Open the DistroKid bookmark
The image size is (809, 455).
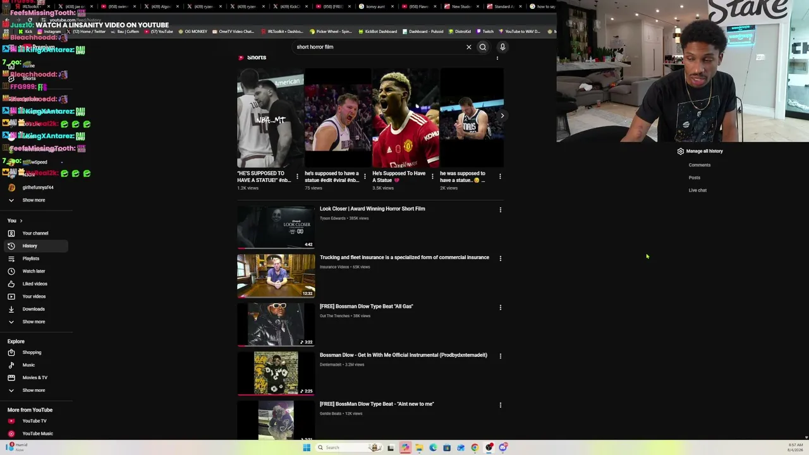click(460, 32)
